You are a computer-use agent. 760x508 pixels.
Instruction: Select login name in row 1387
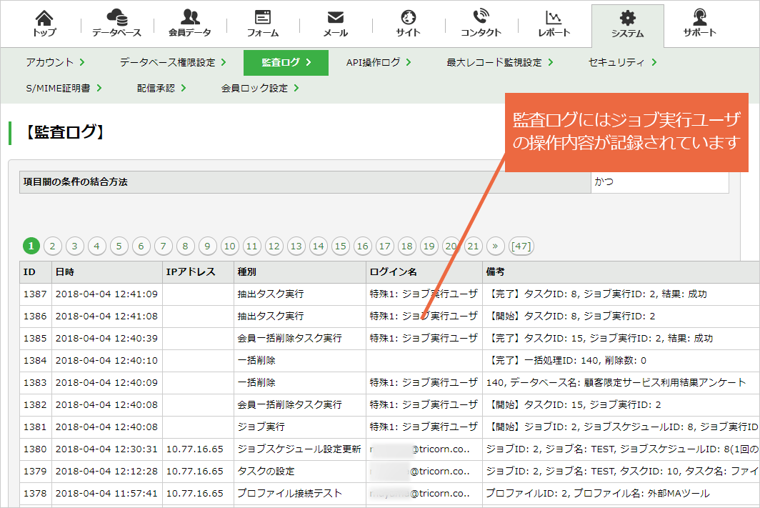(x=424, y=294)
